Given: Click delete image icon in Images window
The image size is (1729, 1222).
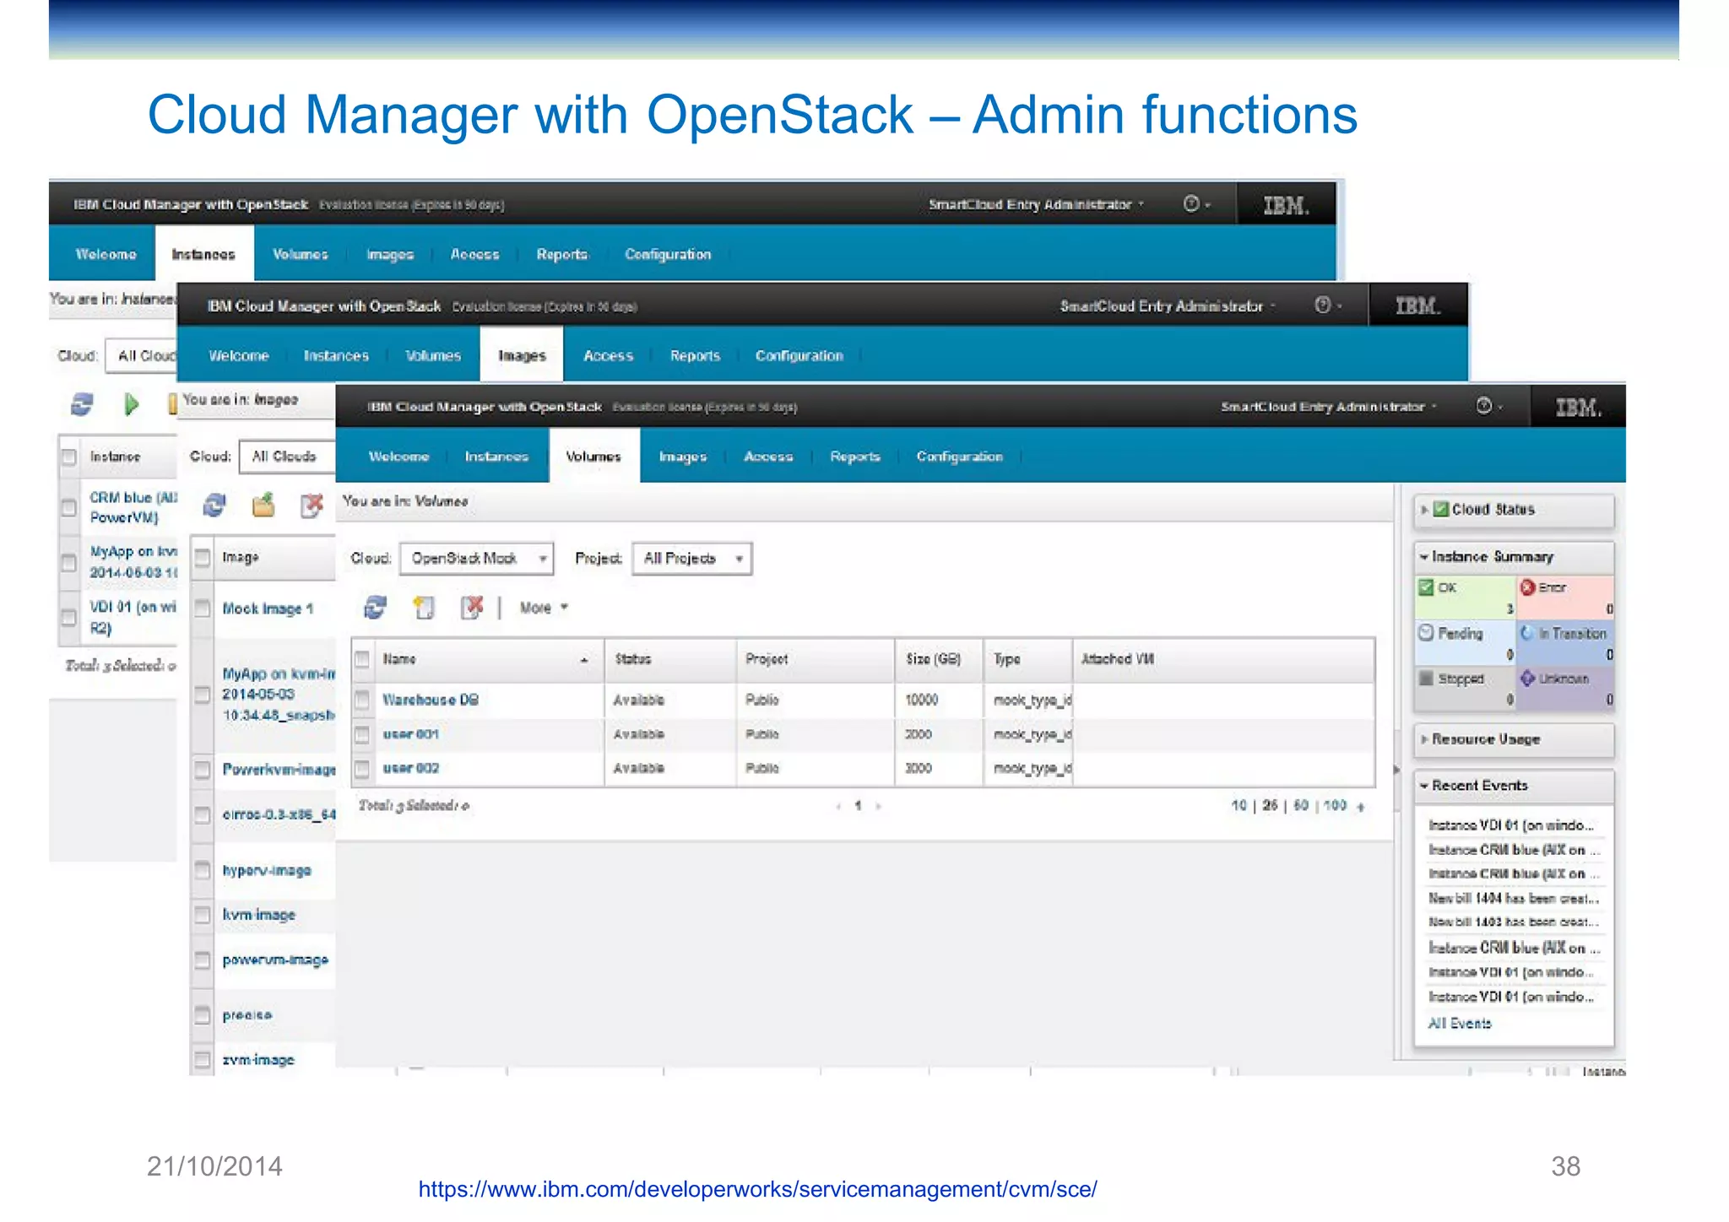Looking at the screenshot, I should tap(312, 505).
